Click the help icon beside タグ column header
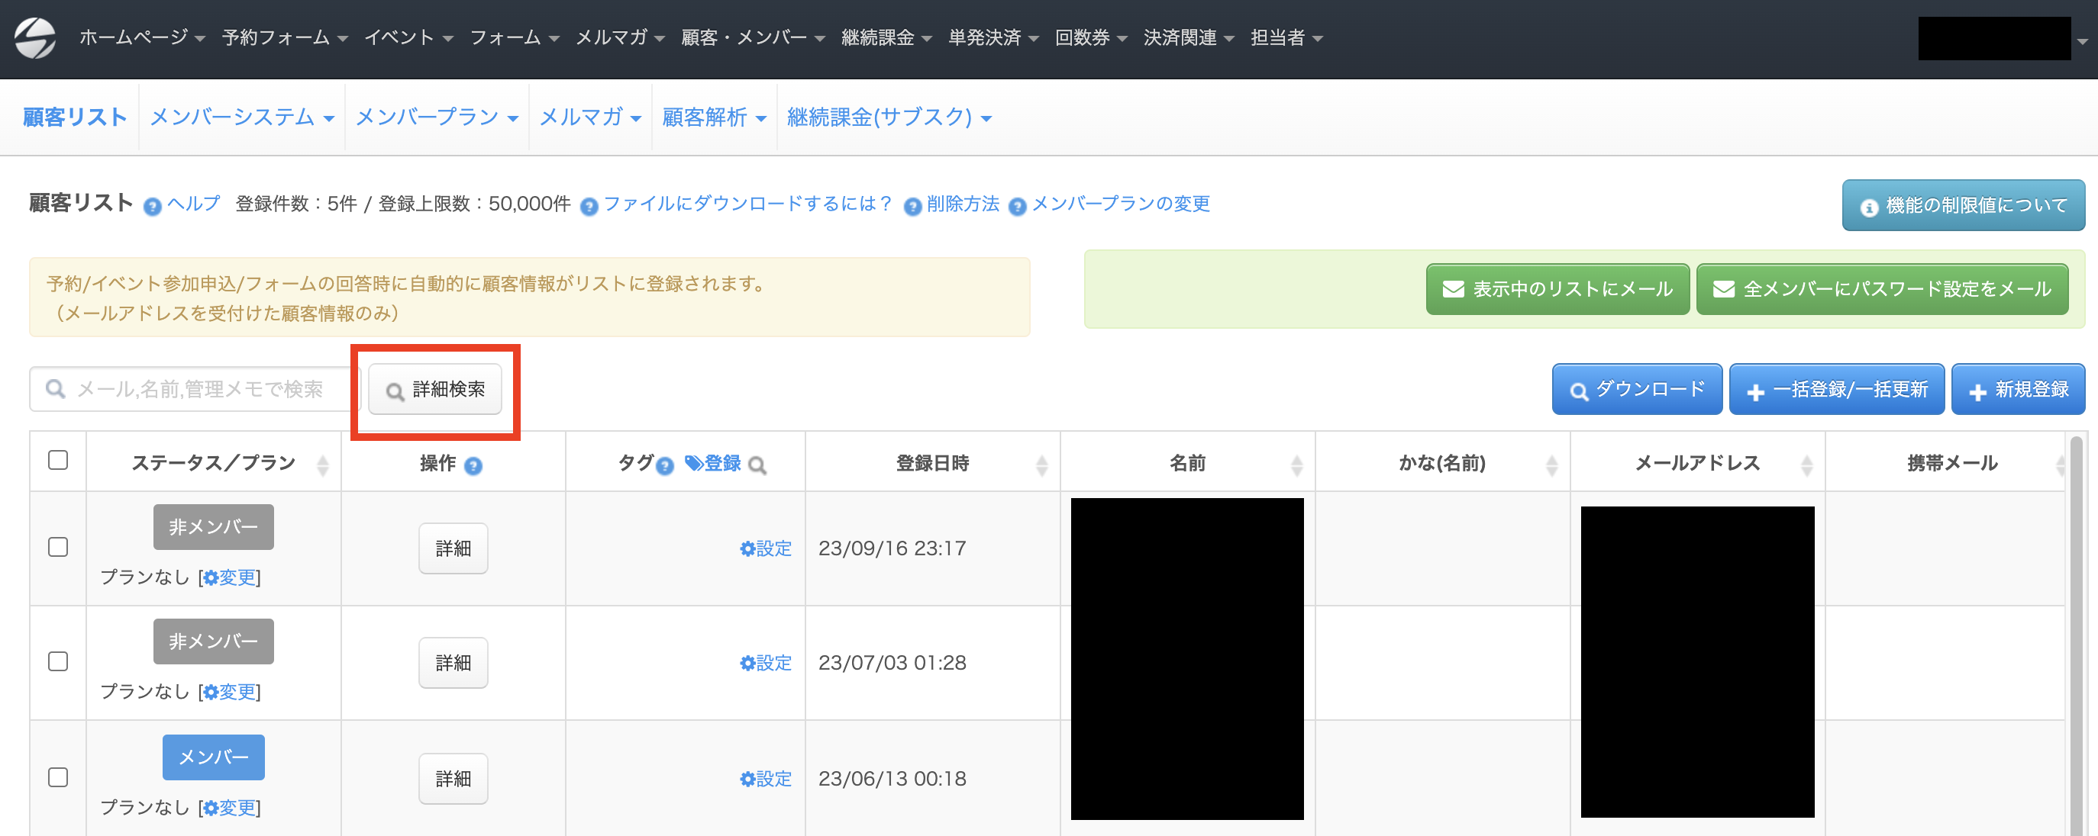The width and height of the screenshot is (2098, 836). coord(666,465)
